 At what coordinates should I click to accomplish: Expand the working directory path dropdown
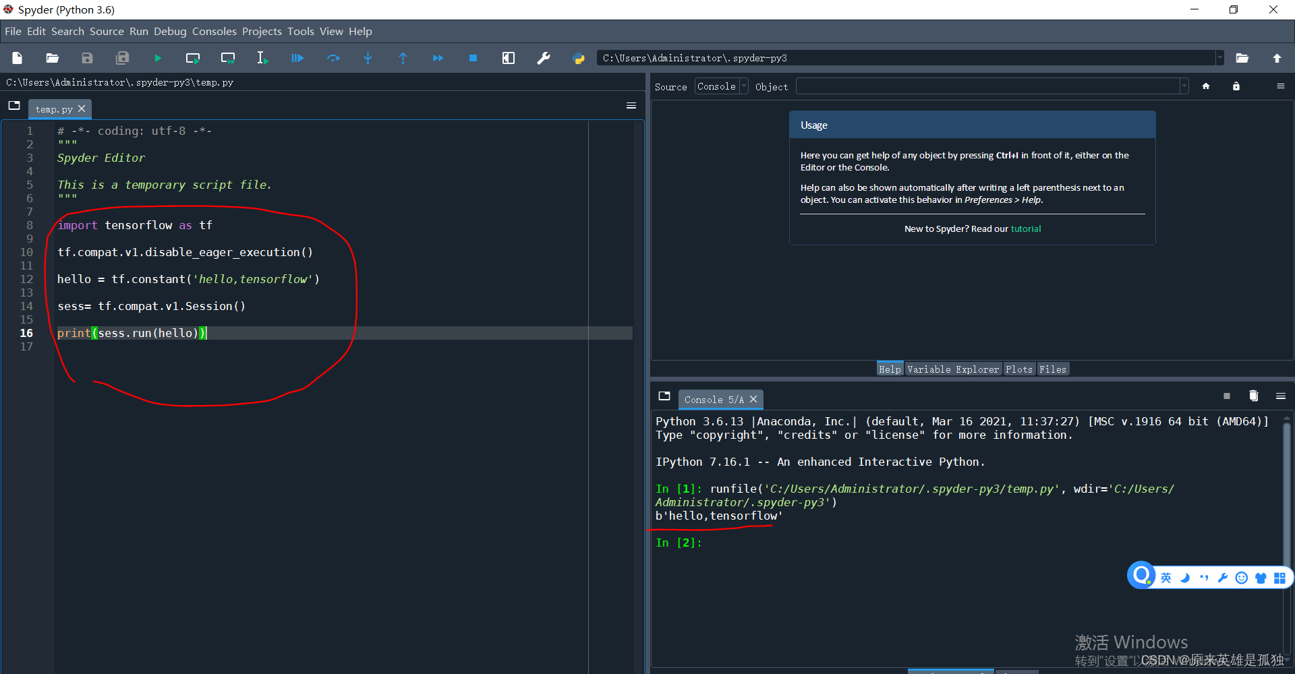1219,58
